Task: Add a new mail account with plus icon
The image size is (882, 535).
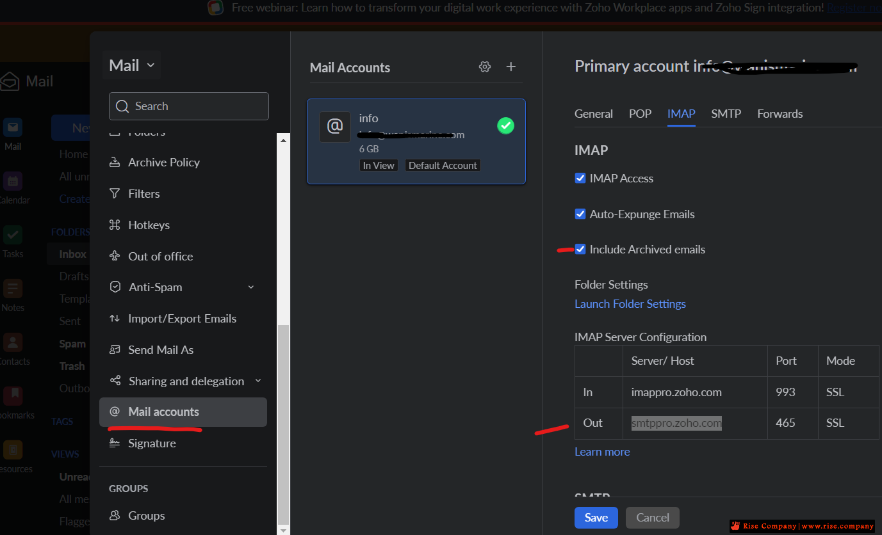Action: click(x=511, y=67)
